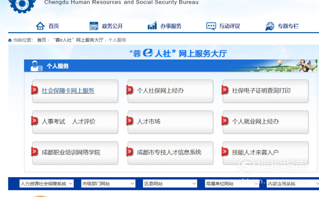Viewport: 319px width, 197px height.
Task: Click red arrow icon beside 社会保障卡网上服务
Action: [35, 90]
